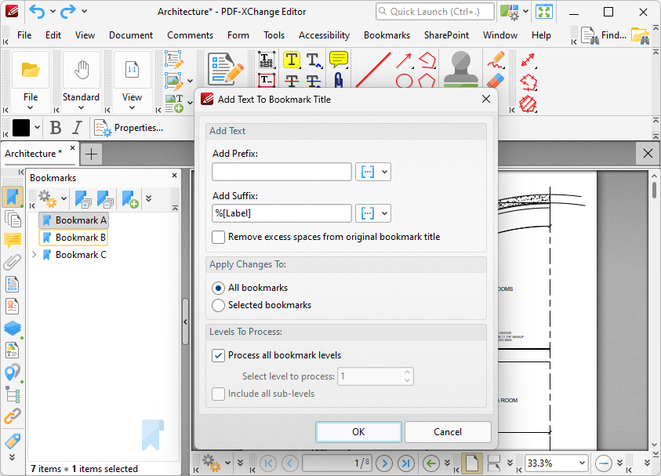The image size is (661, 476).
Task: Select the Arrow annotation tool
Action: [x=404, y=60]
